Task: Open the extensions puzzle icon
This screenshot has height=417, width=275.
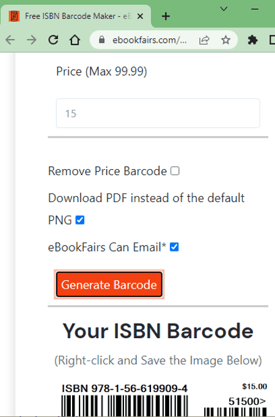Action: (x=252, y=40)
